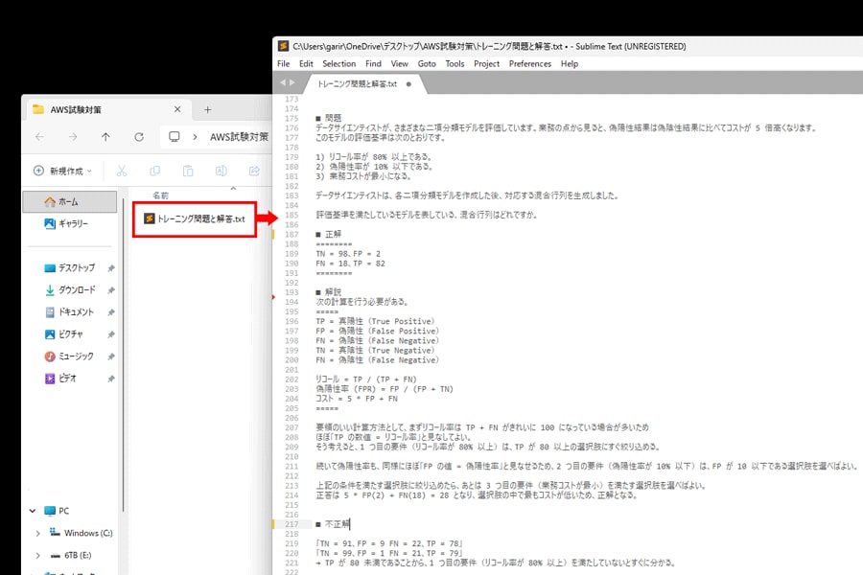Place cursor on line 'TN = 98、FP = 2'
863x575 pixels.
[348, 254]
